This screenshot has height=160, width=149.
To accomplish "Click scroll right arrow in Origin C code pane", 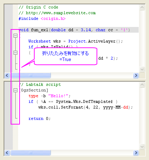I will click(x=136, y=76).
